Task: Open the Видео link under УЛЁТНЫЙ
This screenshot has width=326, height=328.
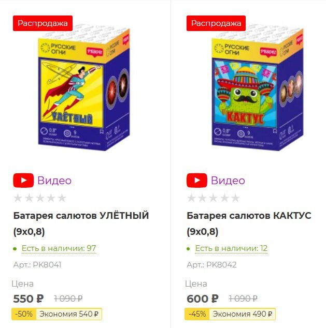Action: pyautogui.click(x=54, y=181)
